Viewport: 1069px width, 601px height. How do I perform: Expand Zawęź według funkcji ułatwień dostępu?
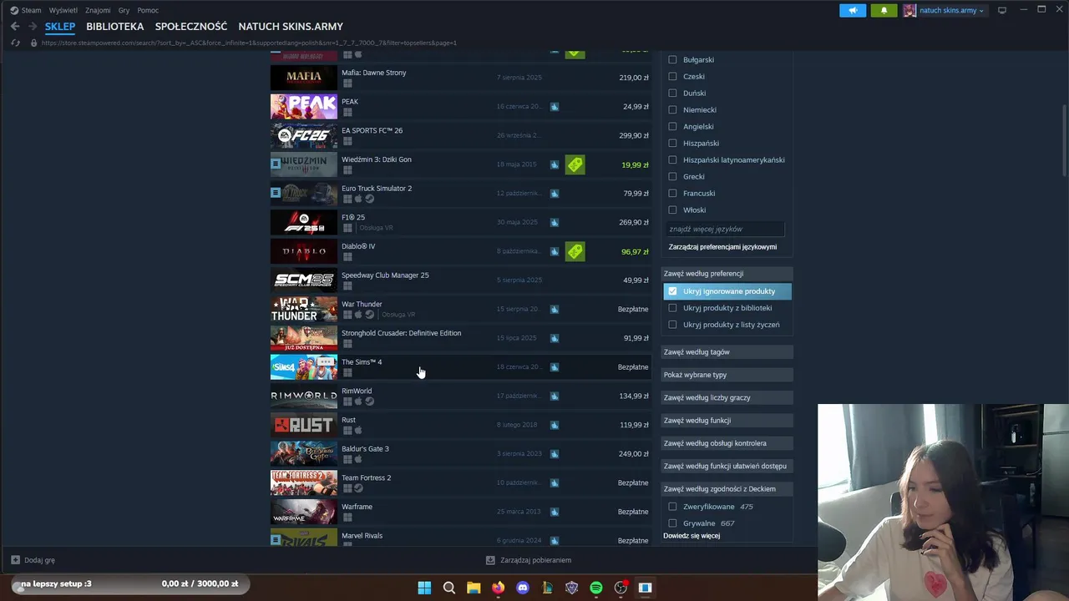point(727,466)
